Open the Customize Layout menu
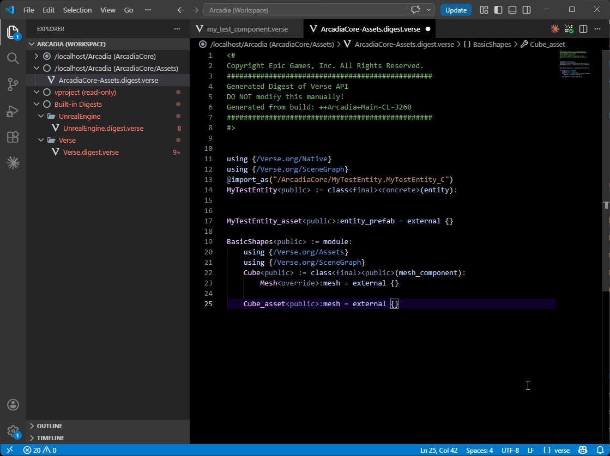Screen dimensions: 610x456 [484, 10]
